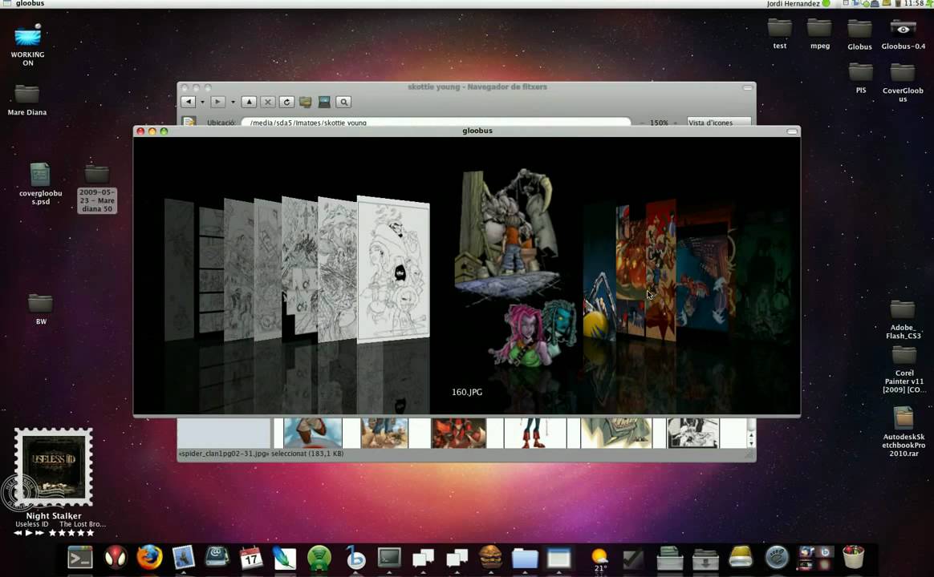Open the green wireless signal dock icon
This screenshot has height=577, width=934.
[319, 558]
